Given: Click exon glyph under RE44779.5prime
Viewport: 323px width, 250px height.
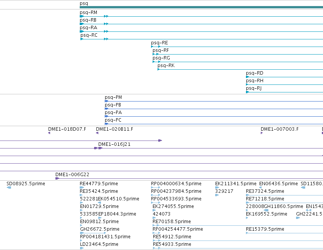Looking at the screenshot, I should pos(82,187).
